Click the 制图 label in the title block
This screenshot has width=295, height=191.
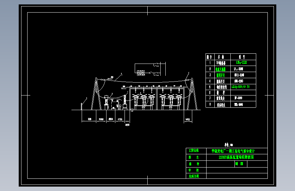click(x=239, y=164)
